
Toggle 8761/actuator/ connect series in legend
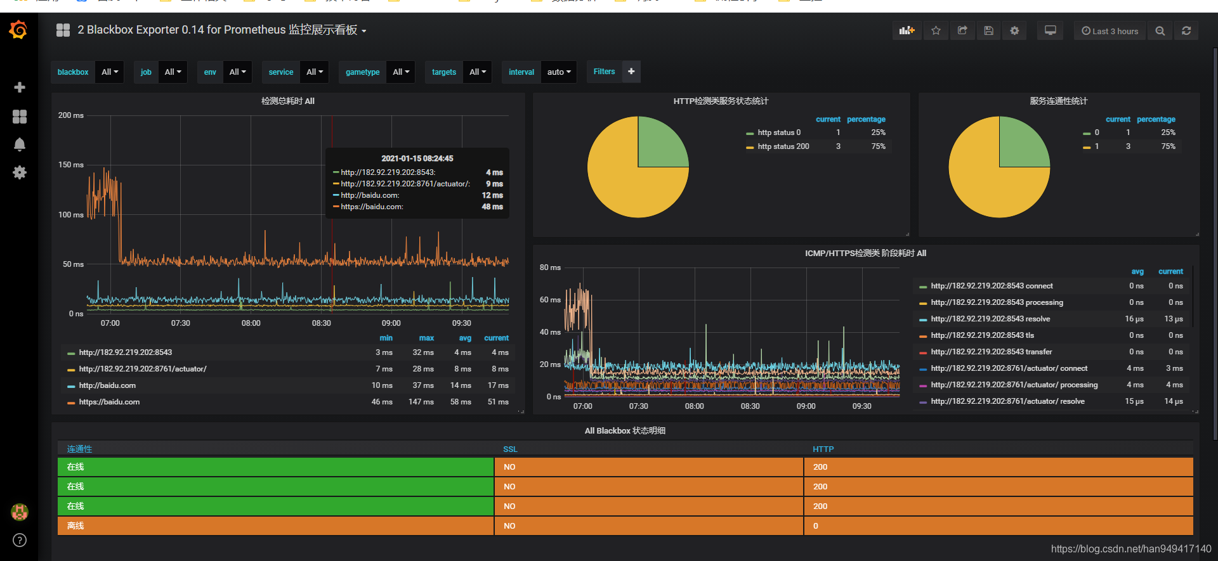[x=1009, y=368]
